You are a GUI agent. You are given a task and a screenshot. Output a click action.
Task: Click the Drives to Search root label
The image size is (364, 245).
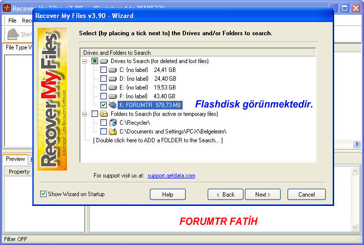click(x=160, y=61)
